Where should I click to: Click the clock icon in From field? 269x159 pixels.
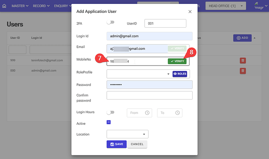pyautogui.click(x=147, y=113)
